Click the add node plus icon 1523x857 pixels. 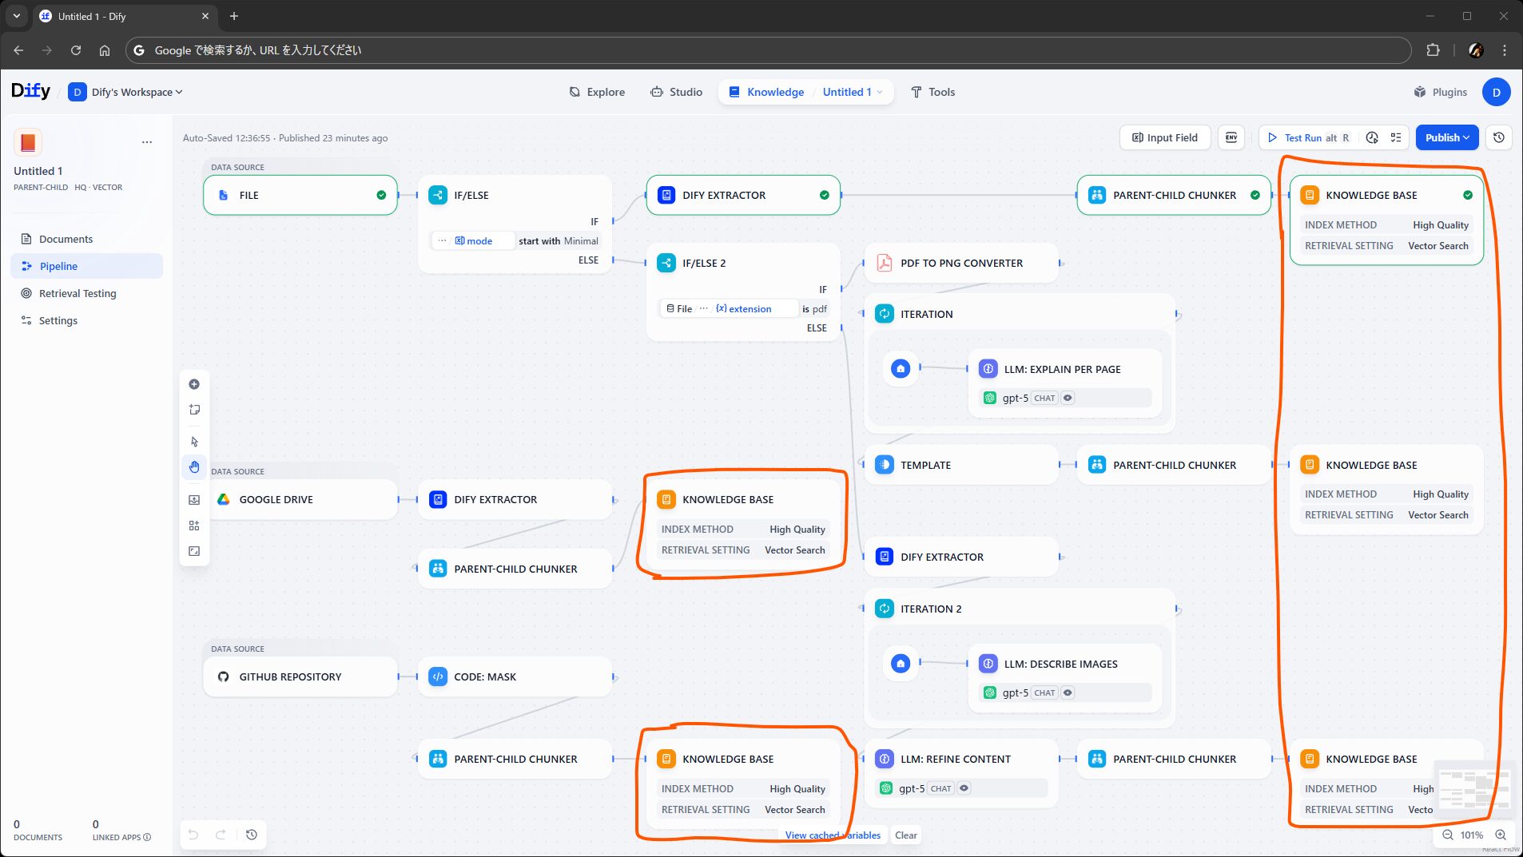click(194, 384)
